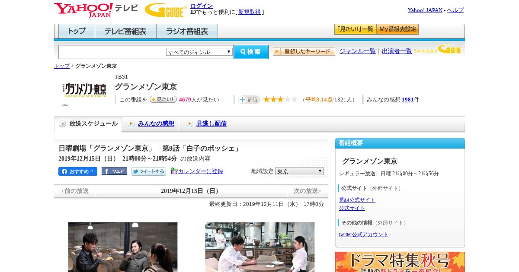The height and width of the screenshot is (272, 519).
Task: Open the「見たい!」一覧 button
Action: (x=355, y=29)
